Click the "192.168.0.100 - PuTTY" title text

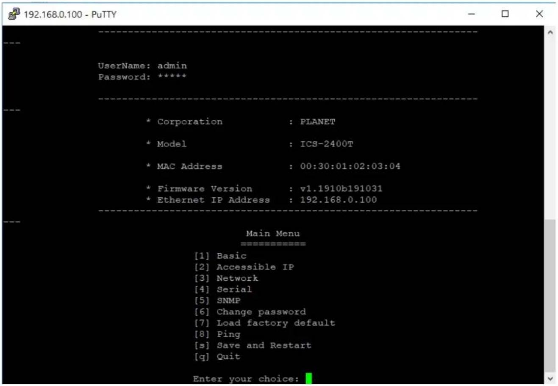[70, 14]
